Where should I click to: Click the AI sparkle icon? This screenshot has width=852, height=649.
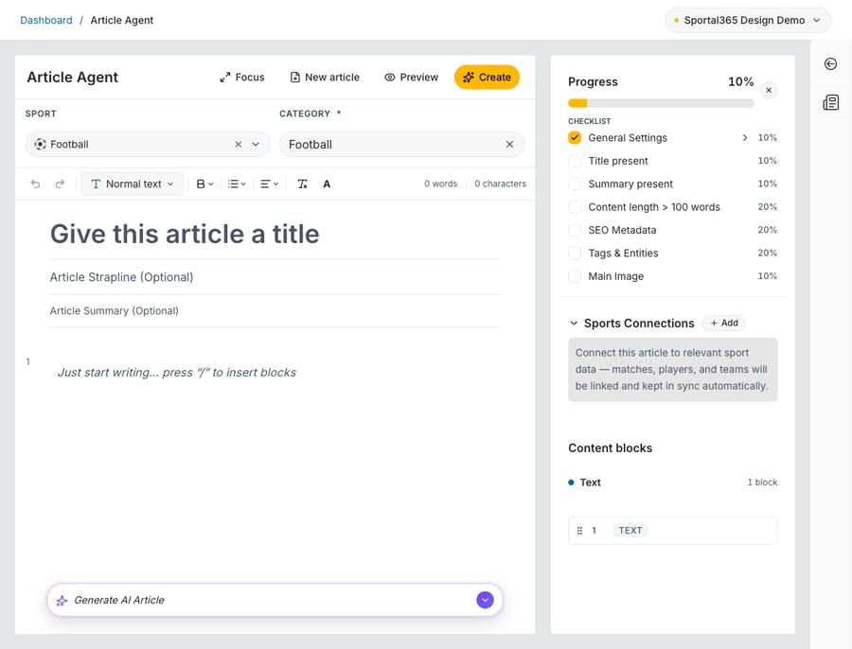(x=62, y=600)
